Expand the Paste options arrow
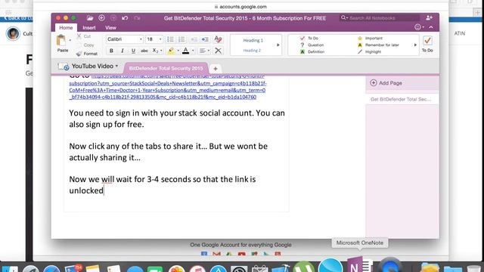This screenshot has width=484, height=272. coord(70,40)
